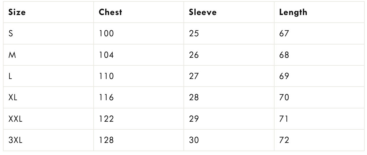Click length value 69

click(284, 76)
